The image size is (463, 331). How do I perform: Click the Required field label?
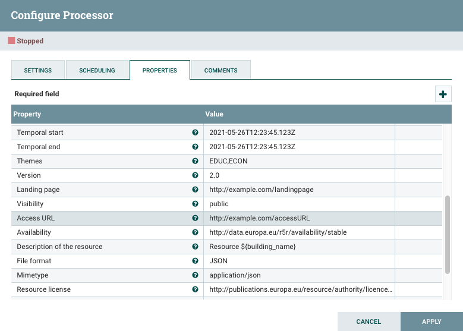pyautogui.click(x=37, y=94)
